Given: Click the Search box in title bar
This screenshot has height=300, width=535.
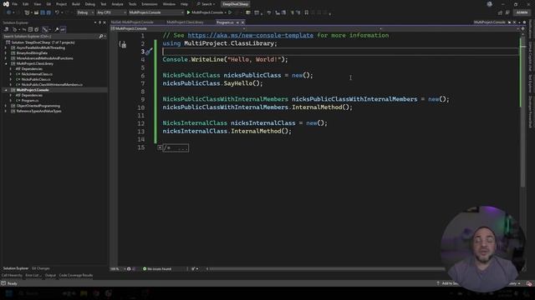Looking at the screenshot, I should [206, 4].
